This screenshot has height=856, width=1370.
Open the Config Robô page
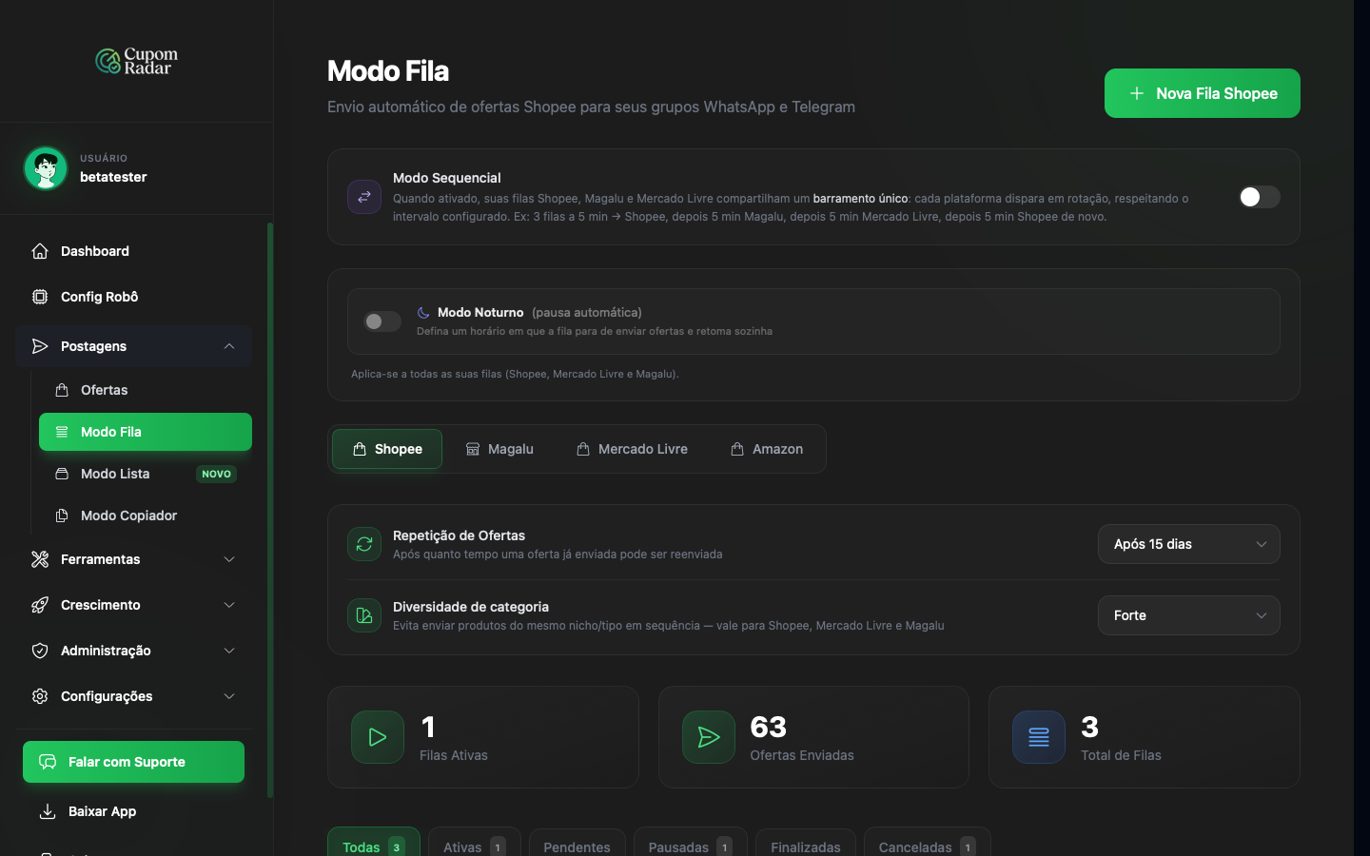point(133,297)
